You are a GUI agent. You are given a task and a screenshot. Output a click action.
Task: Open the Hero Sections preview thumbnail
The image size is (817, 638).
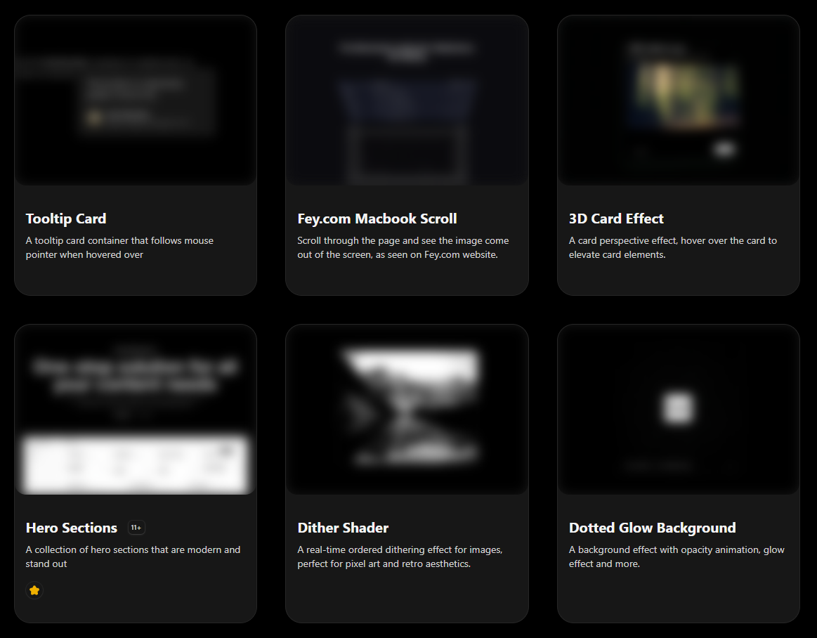(136, 410)
